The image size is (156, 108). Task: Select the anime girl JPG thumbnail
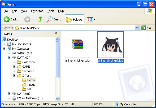tap(111, 45)
